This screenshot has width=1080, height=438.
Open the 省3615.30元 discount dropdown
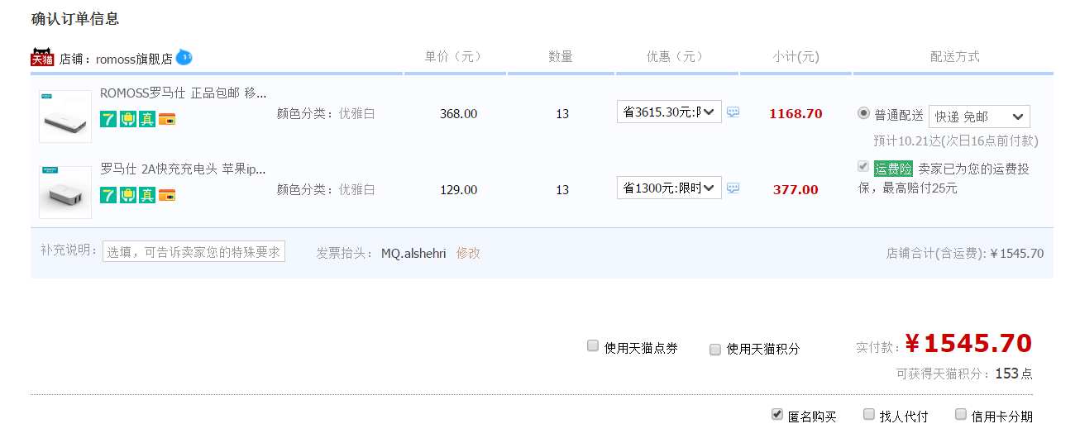click(x=669, y=112)
